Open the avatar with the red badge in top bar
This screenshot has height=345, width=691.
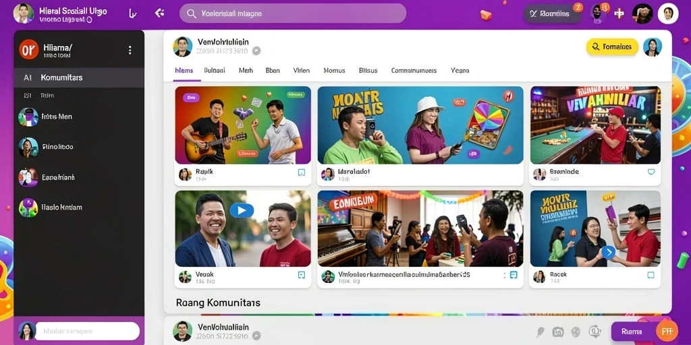pyautogui.click(x=599, y=13)
